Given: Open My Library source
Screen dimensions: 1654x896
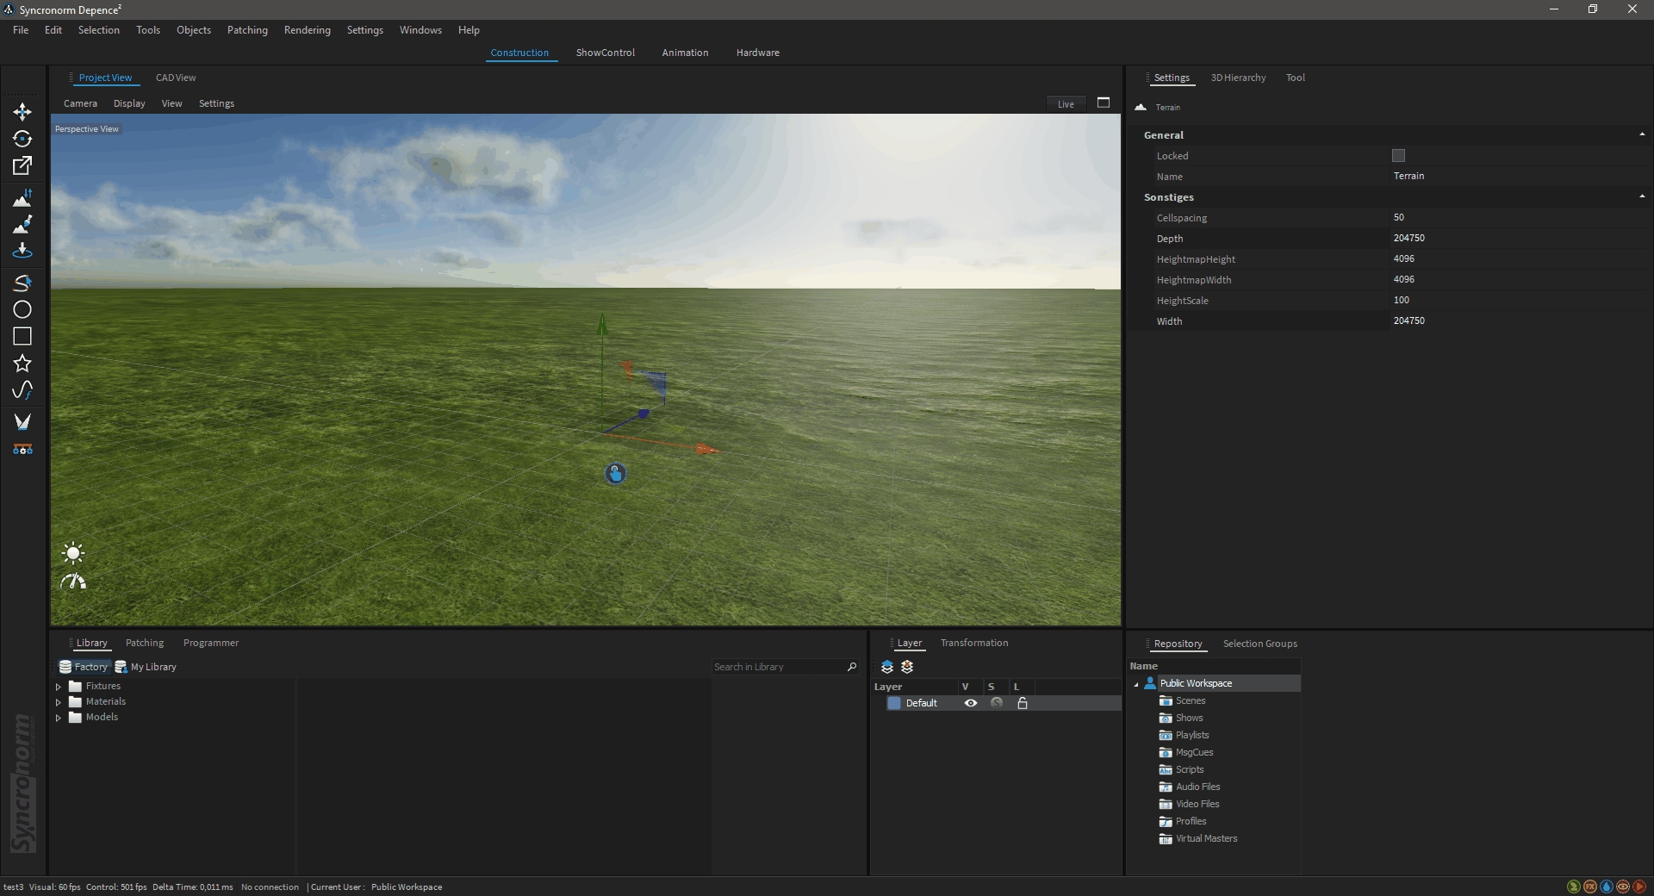Looking at the screenshot, I should click(146, 667).
